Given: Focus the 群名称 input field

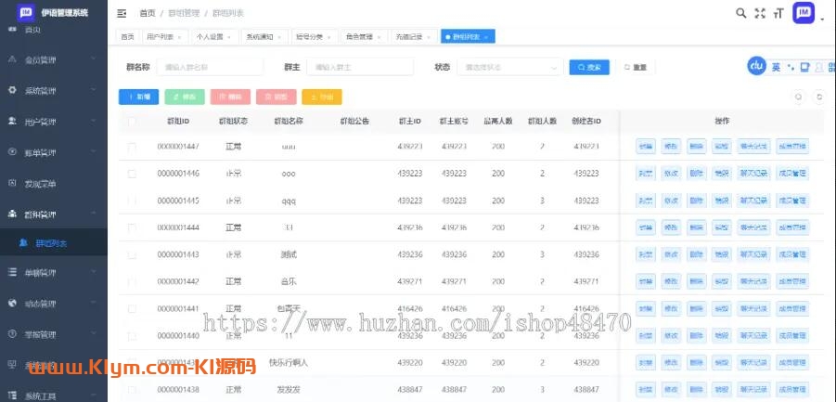Looking at the screenshot, I should pyautogui.click(x=210, y=67).
